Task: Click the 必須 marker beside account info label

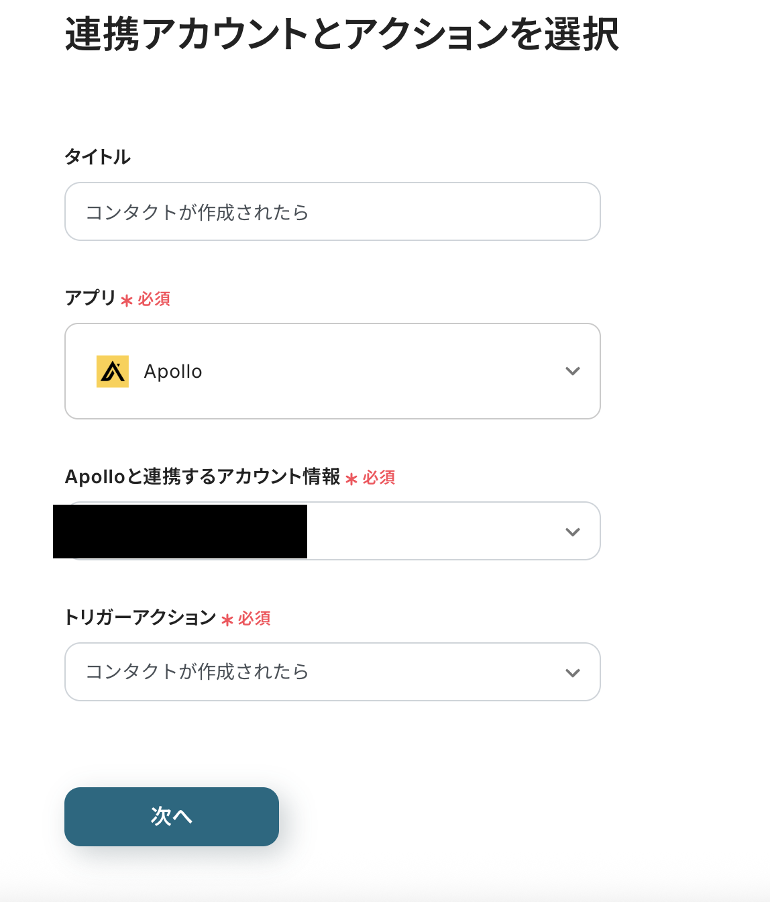Action: [379, 477]
